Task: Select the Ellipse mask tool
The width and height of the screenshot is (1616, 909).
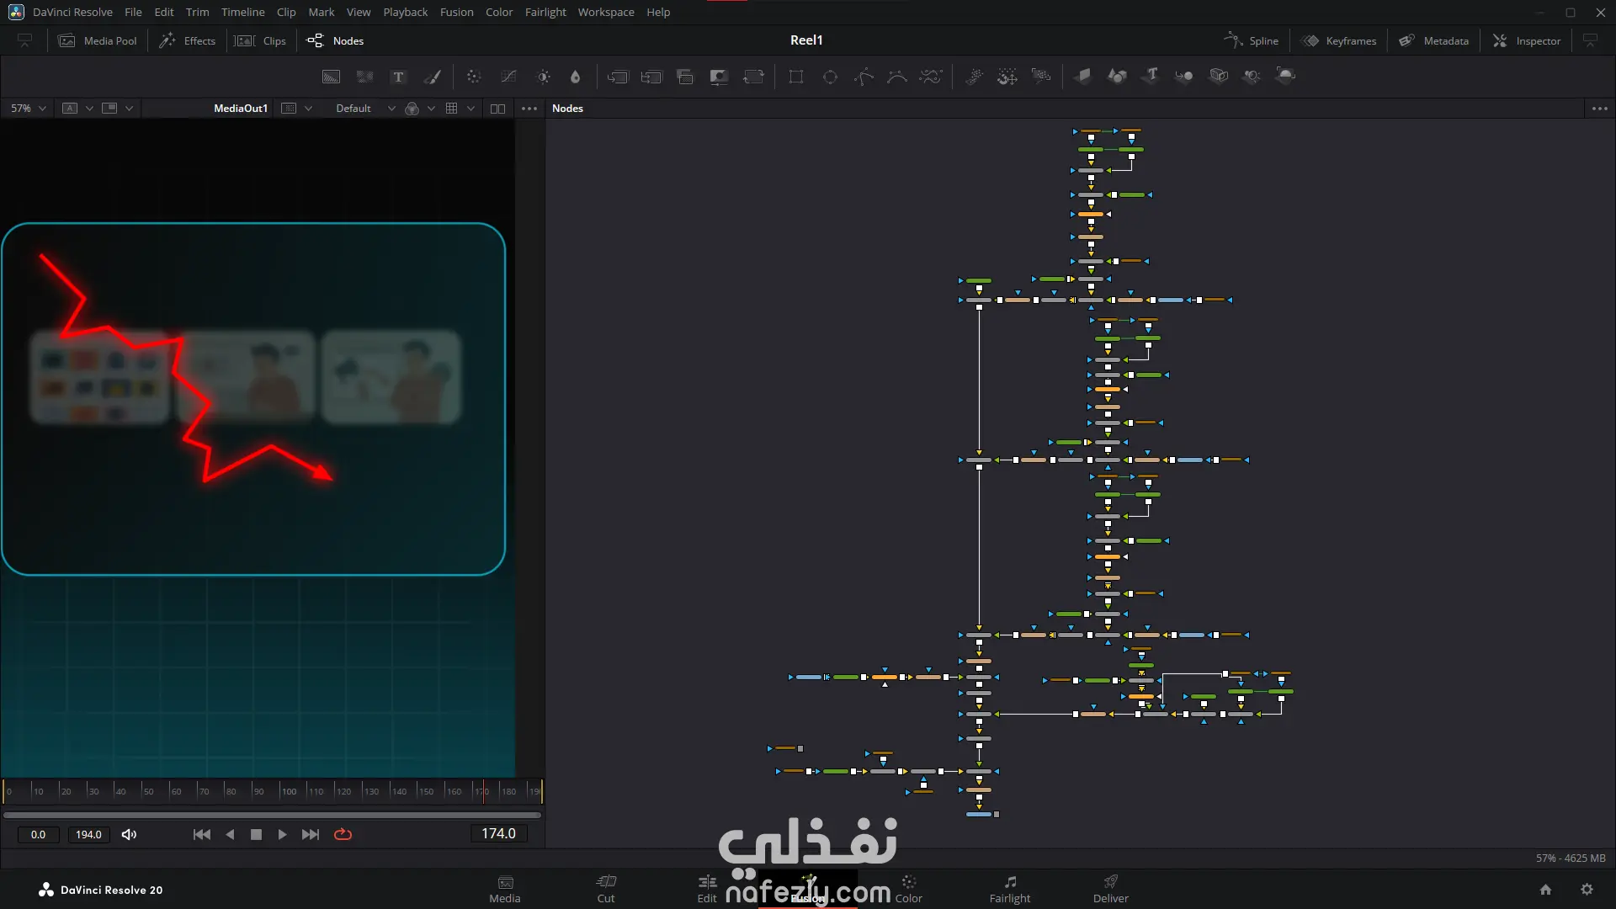Action: [830, 77]
